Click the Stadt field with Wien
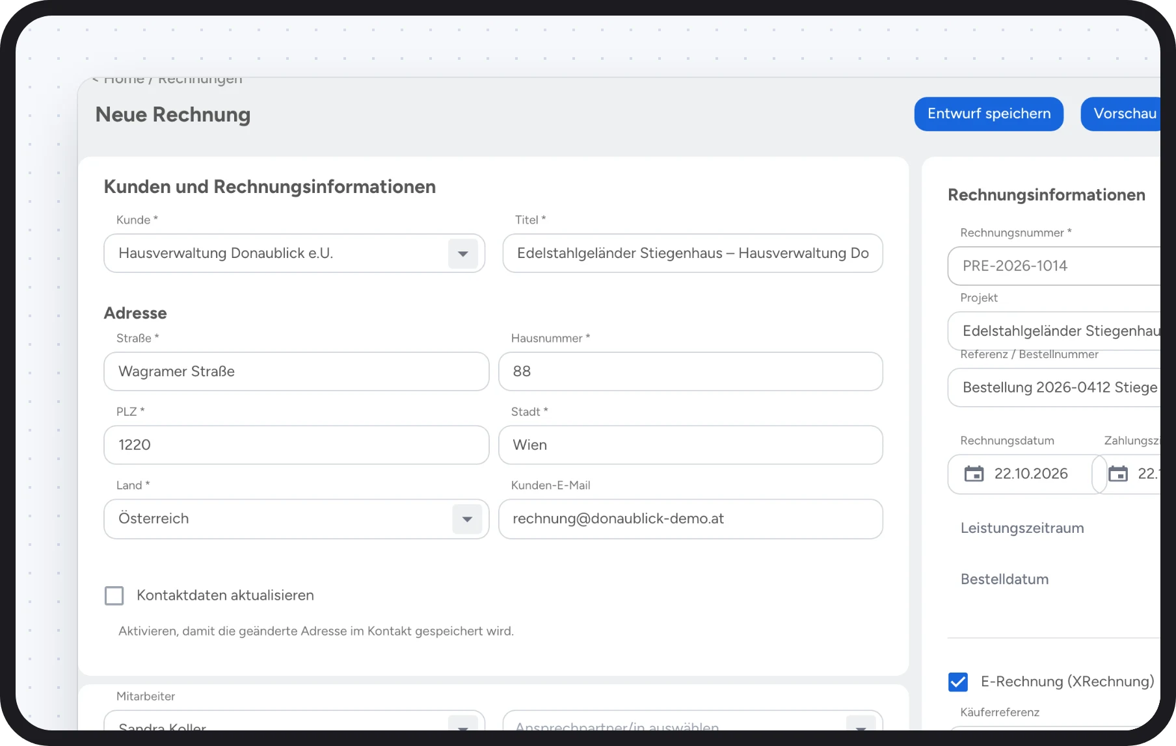Screen dimensions: 1176x746 coord(691,445)
